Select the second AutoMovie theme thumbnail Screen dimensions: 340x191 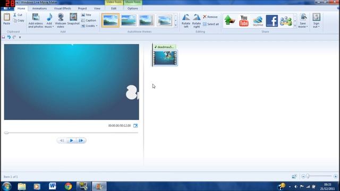click(129, 20)
